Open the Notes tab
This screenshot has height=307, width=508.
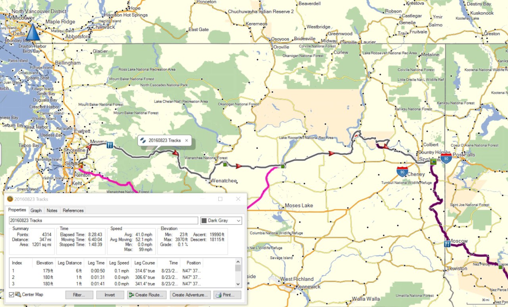click(52, 210)
